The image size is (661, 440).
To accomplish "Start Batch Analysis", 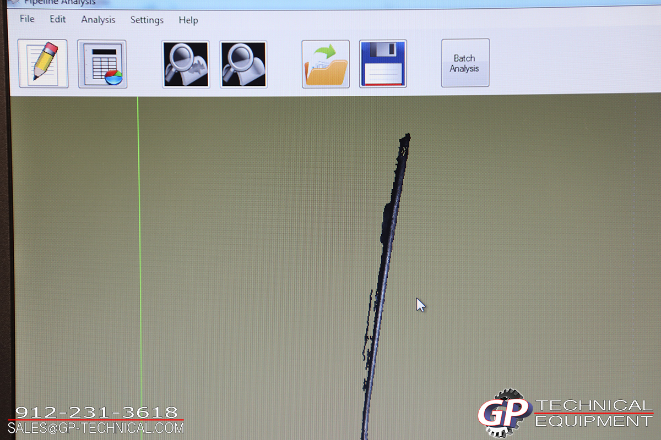I will [465, 63].
